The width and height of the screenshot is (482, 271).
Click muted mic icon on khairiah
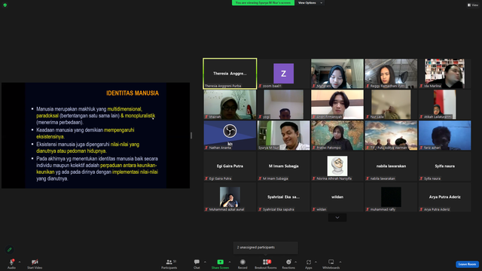[x=206, y=117]
